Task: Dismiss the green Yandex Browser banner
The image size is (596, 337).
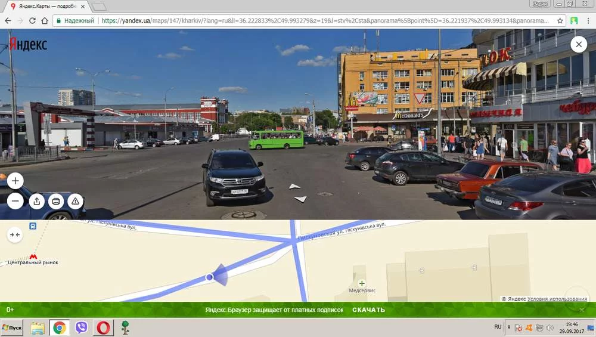Action: coord(582,310)
